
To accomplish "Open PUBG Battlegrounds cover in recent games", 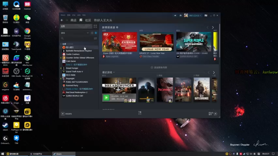I will click(x=202, y=90).
